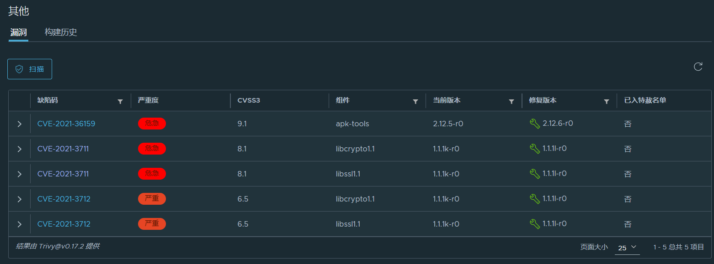Open the 页面大小 page size dropdown
The image size is (714, 264).
[627, 248]
